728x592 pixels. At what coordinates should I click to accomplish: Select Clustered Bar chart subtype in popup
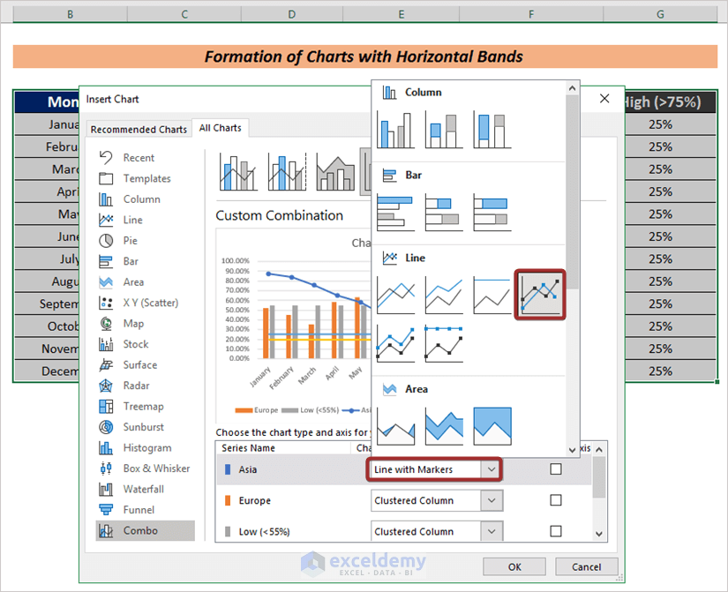(395, 213)
